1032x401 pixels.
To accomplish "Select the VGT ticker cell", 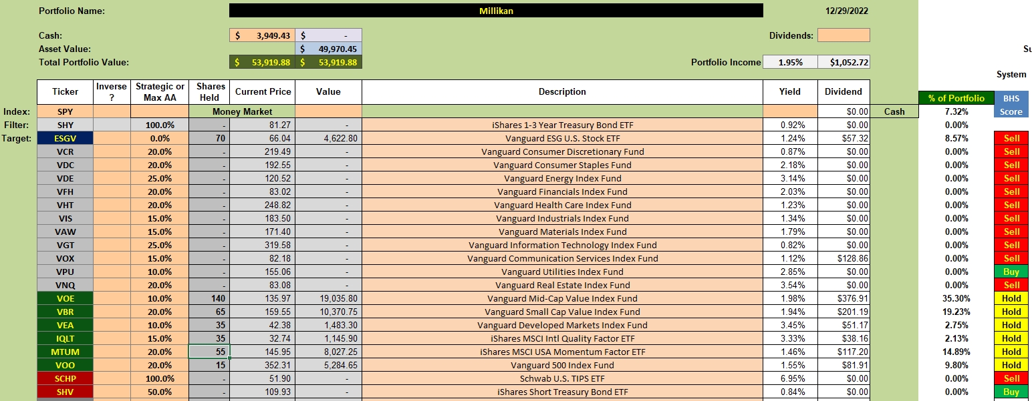I will click(x=65, y=245).
